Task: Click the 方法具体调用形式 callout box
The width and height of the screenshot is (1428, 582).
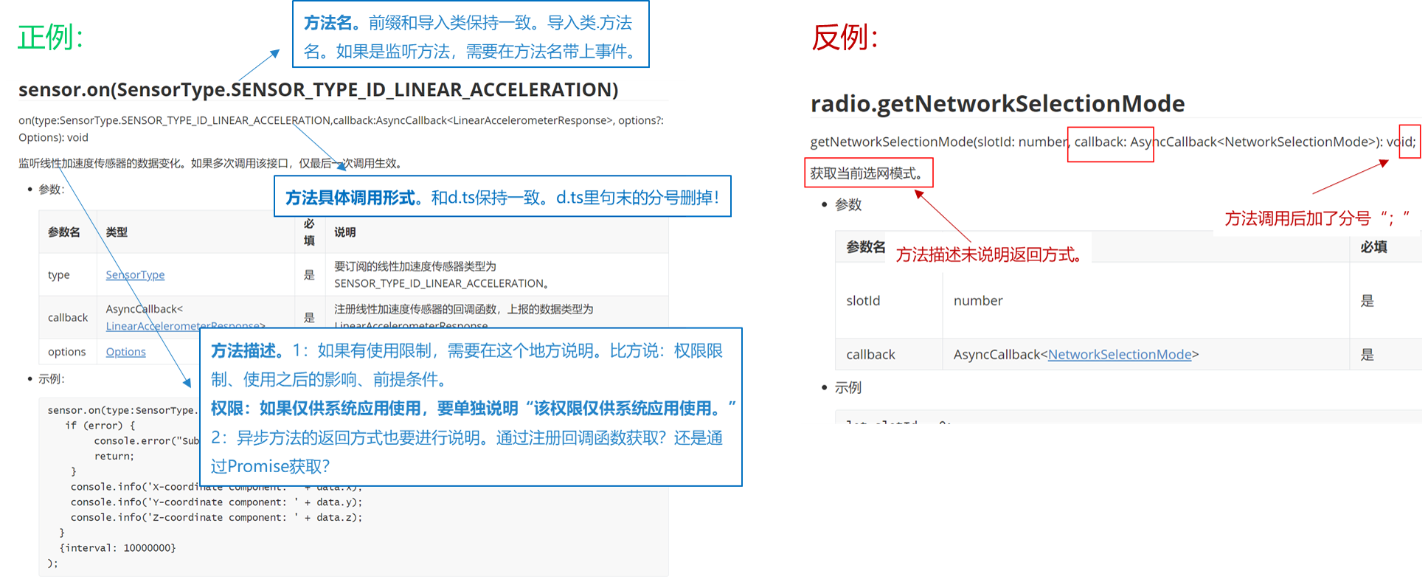Action: (x=502, y=197)
